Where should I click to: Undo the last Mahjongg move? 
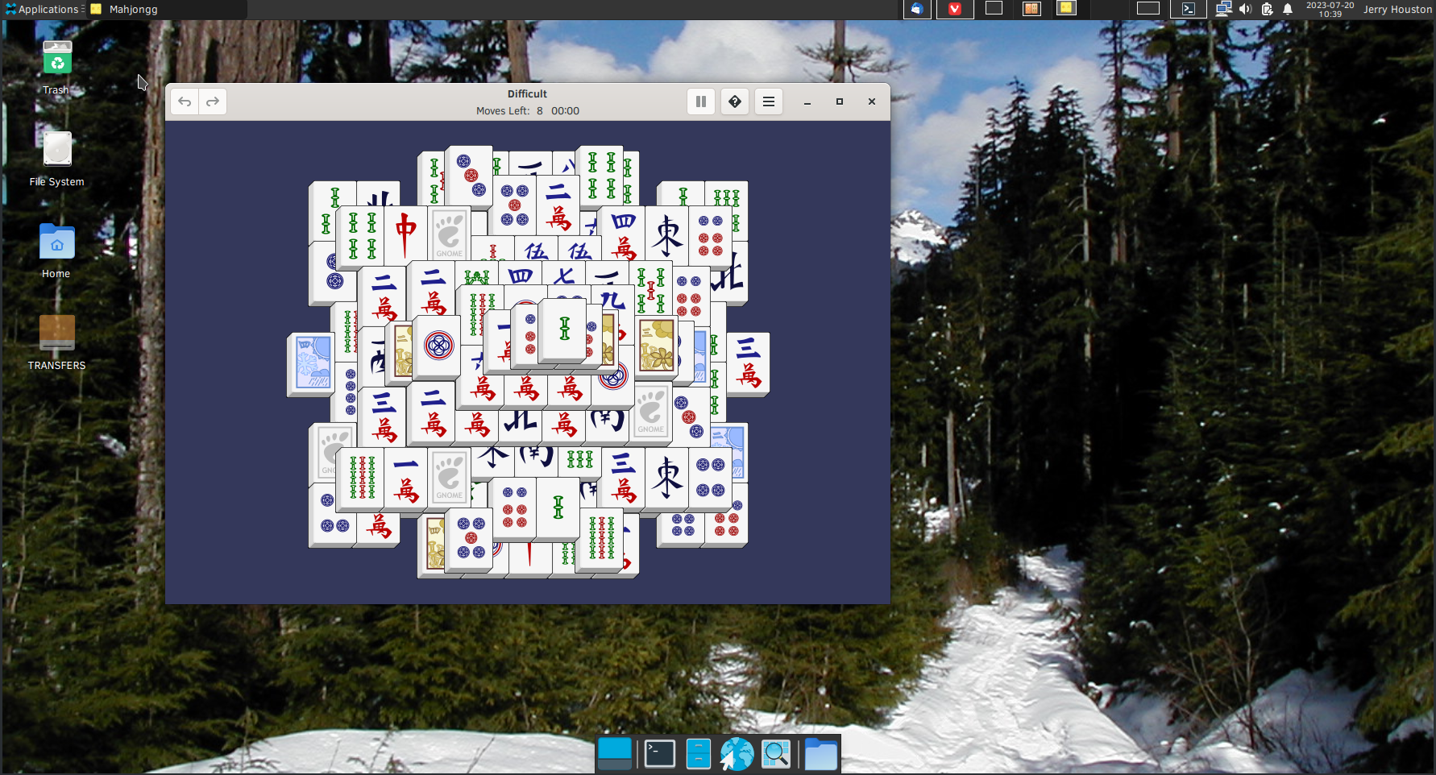point(185,102)
